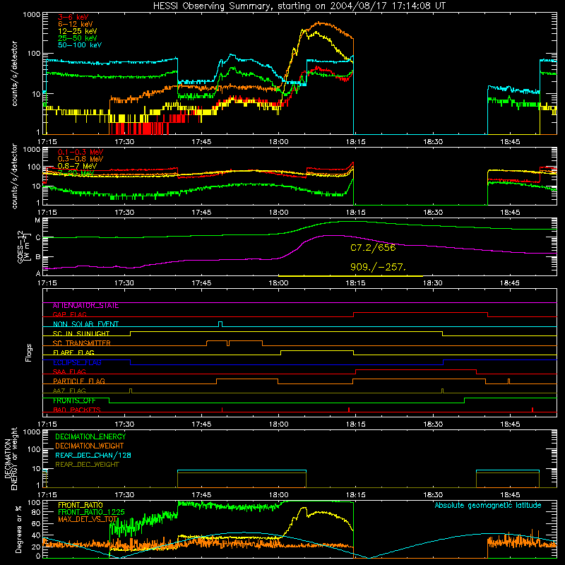This screenshot has height=565, width=565.
Task: Select the 0.3-0.8 MeV legend label
Action: 81,159
